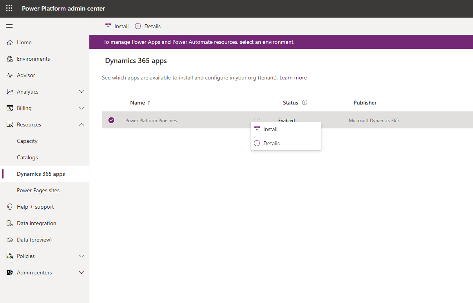Image resolution: width=473 pixels, height=303 pixels.
Task: Sort by the Name column header
Action: pyautogui.click(x=138, y=103)
